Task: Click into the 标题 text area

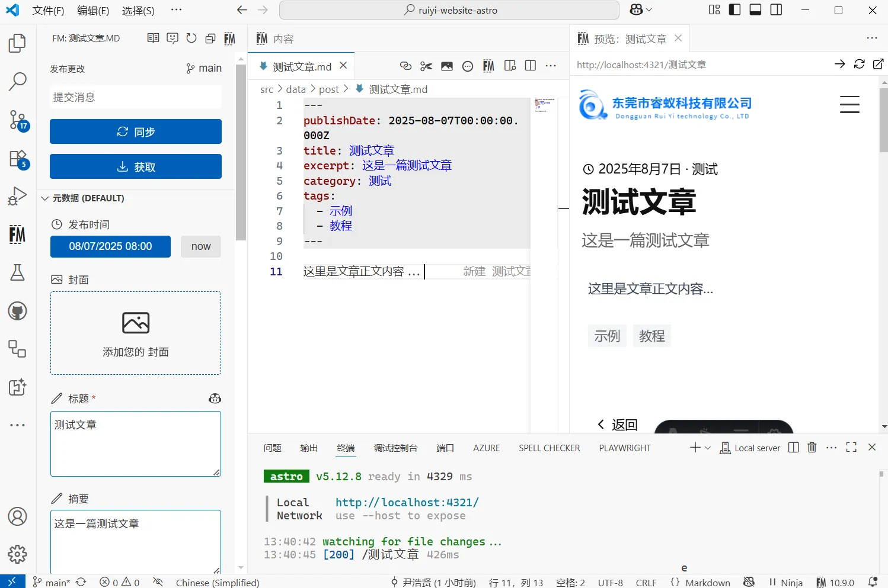Action: click(x=136, y=444)
